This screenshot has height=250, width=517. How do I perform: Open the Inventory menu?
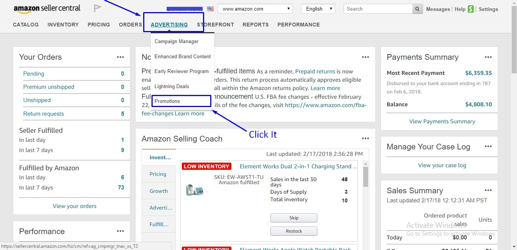(x=63, y=25)
